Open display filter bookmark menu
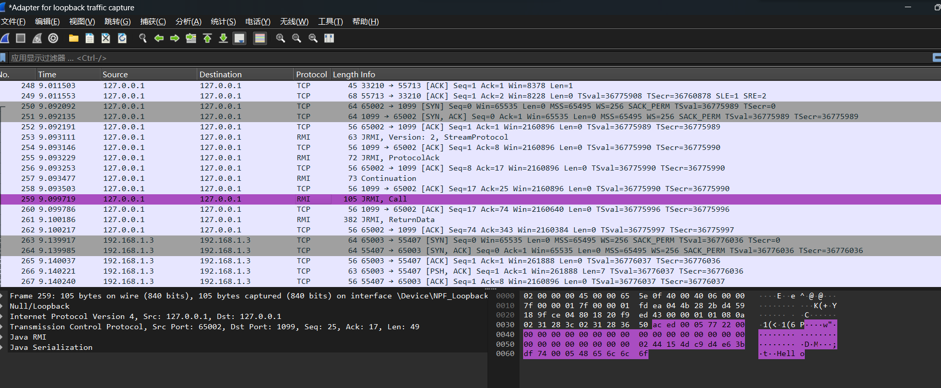 point(3,58)
